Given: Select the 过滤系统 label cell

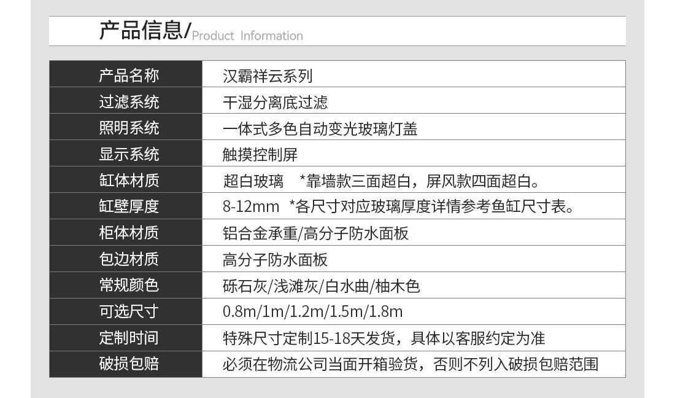Looking at the screenshot, I should click(x=129, y=102).
